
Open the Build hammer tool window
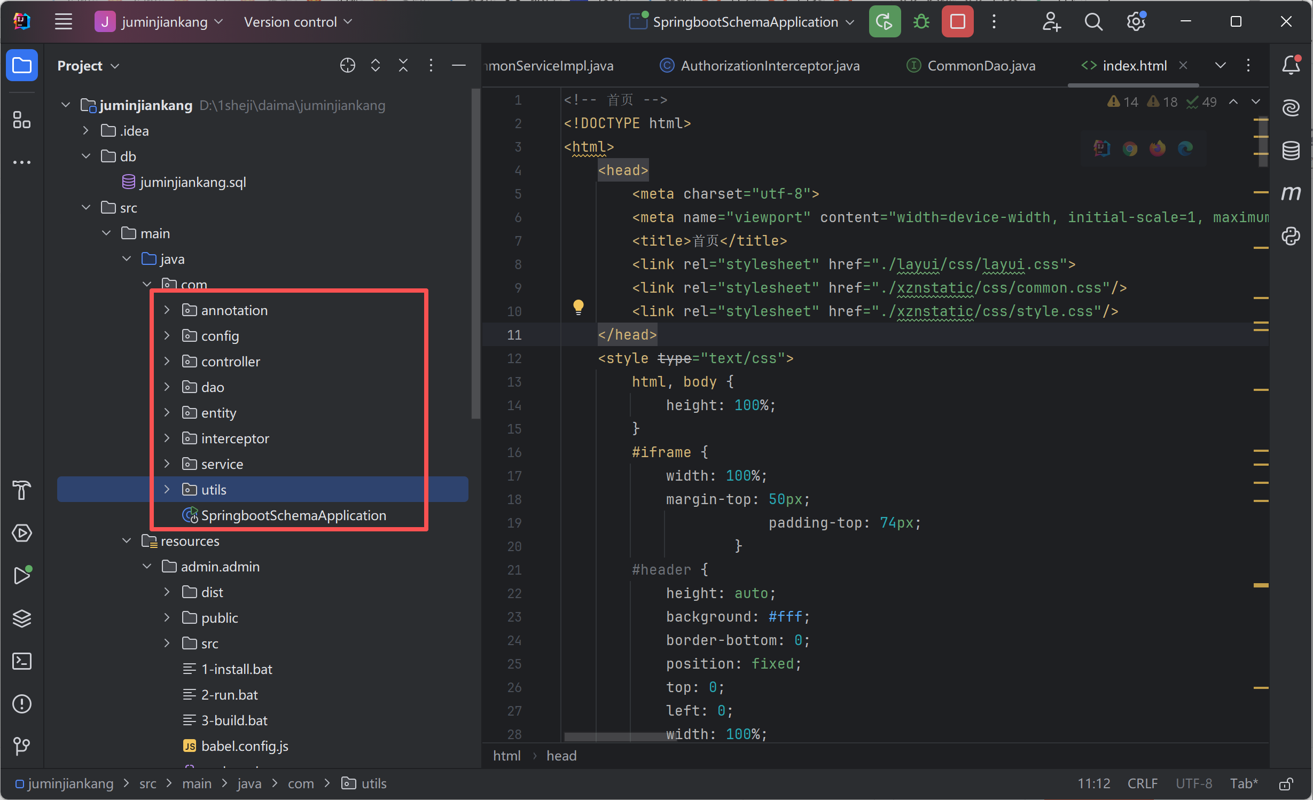21,490
